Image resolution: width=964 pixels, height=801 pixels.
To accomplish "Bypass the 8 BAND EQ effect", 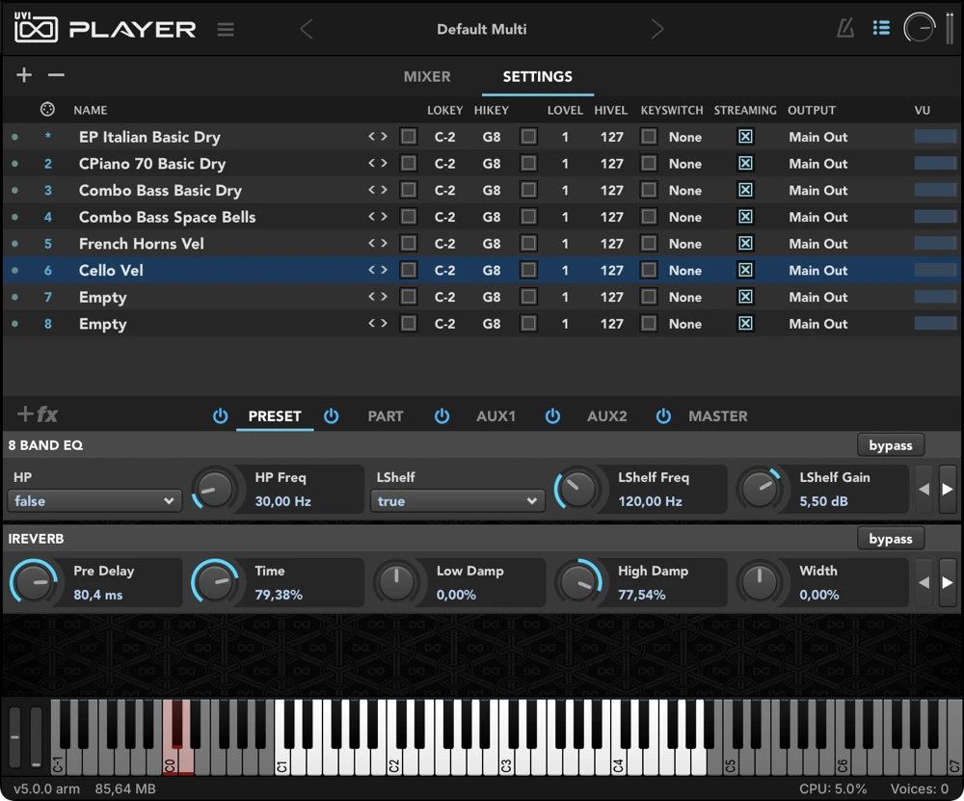I will tap(890, 445).
